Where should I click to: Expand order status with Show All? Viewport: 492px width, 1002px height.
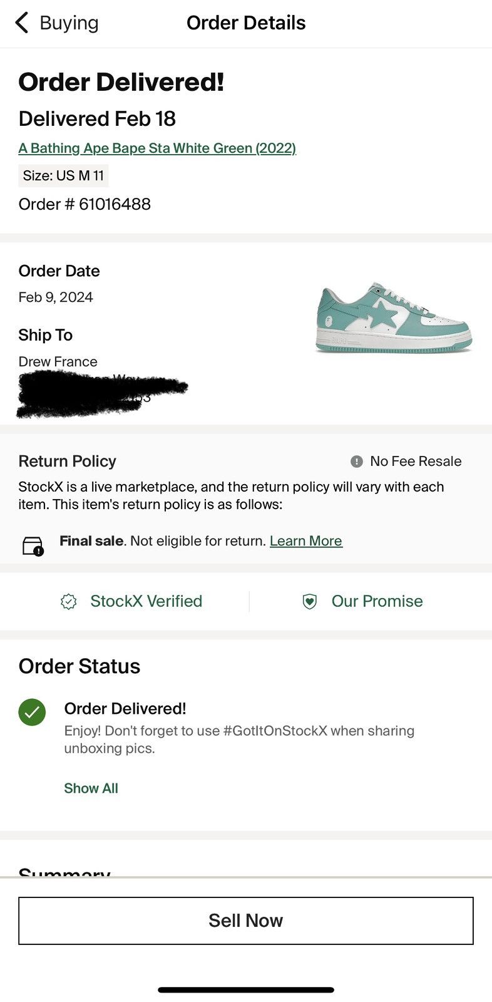91,788
